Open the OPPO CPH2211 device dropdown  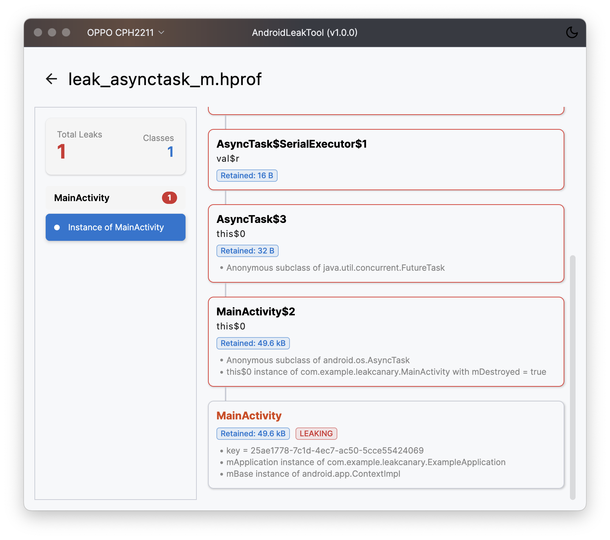tap(125, 32)
